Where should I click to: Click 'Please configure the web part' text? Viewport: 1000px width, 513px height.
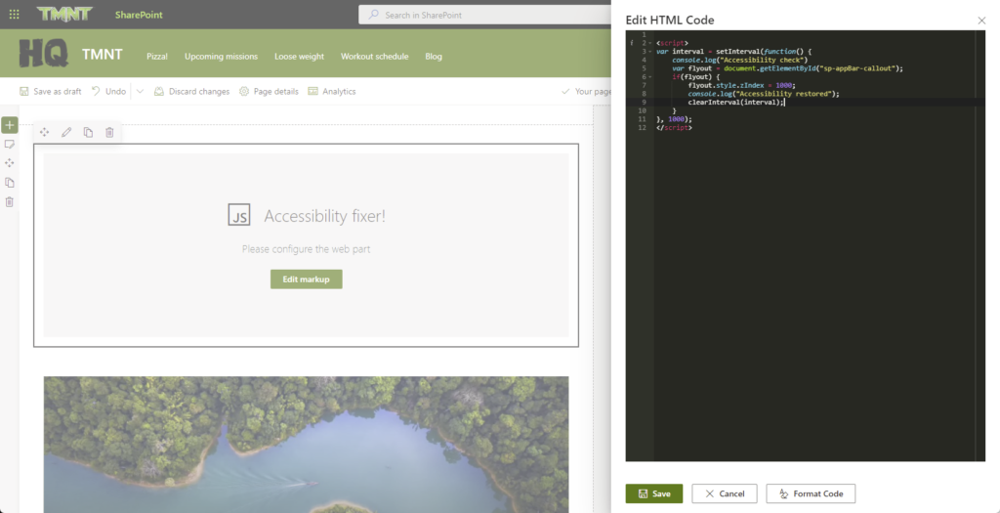pyautogui.click(x=306, y=249)
